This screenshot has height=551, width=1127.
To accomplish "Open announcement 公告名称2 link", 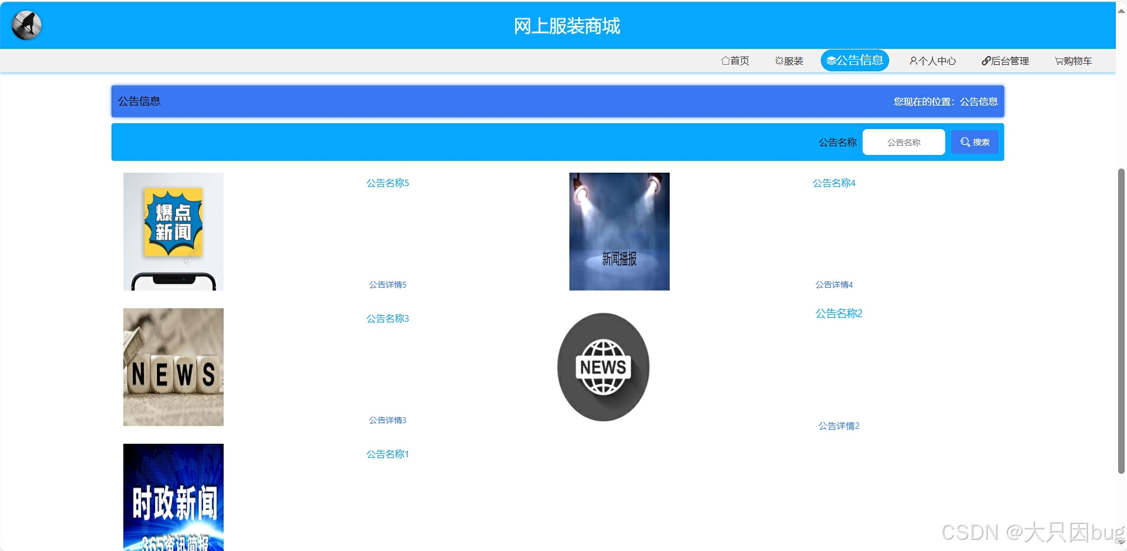I will pos(838,313).
